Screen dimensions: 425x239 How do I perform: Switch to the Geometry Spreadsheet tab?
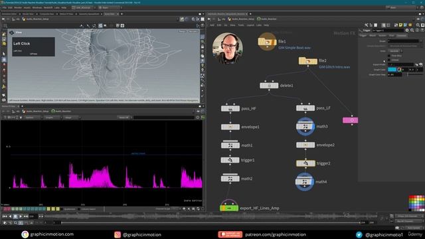tap(89, 14)
